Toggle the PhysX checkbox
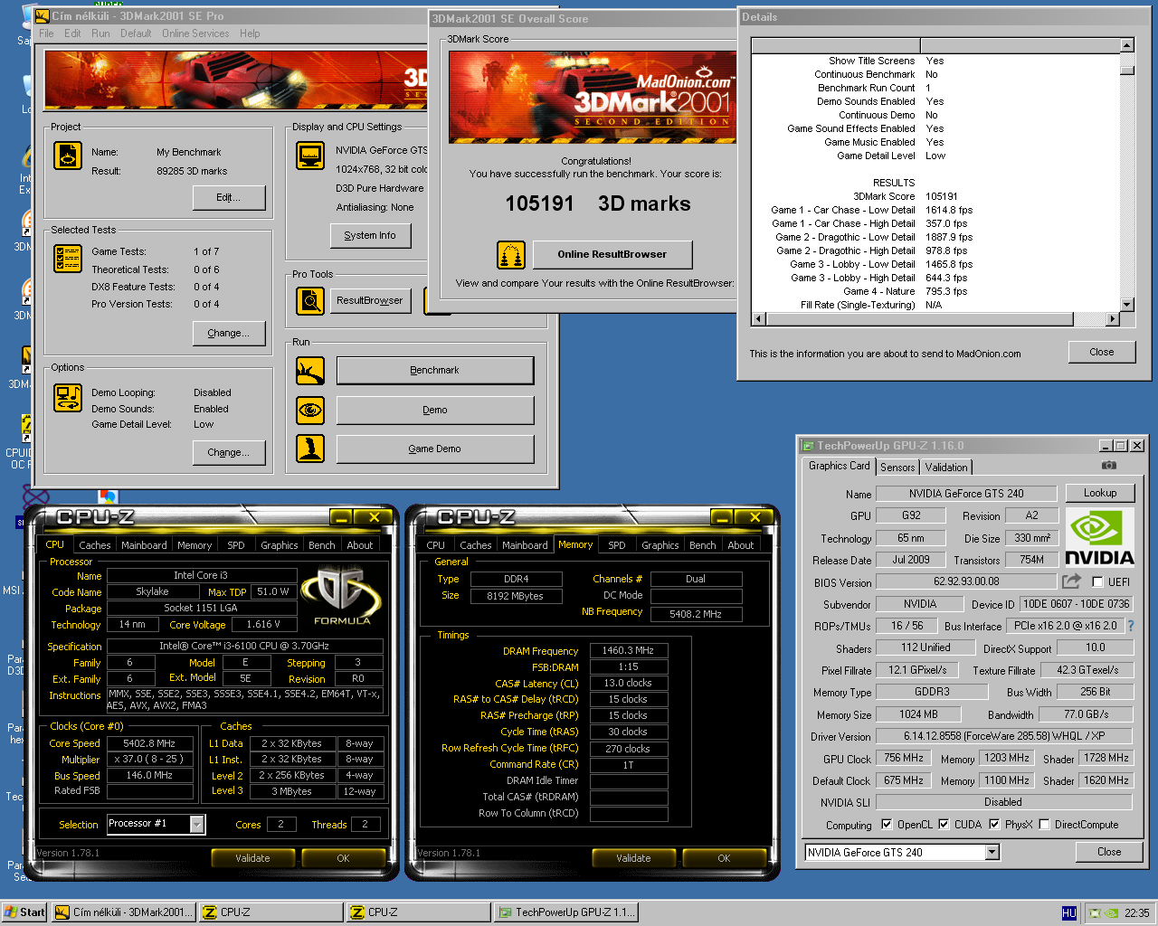Image resolution: width=1158 pixels, height=926 pixels. 994,825
